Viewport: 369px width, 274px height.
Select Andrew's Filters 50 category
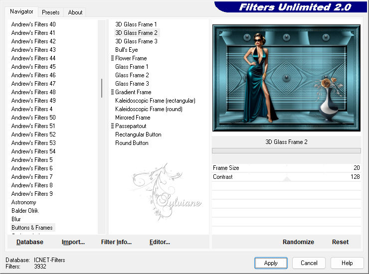pos(33,118)
